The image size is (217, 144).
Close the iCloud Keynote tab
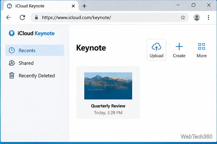tap(73, 6)
